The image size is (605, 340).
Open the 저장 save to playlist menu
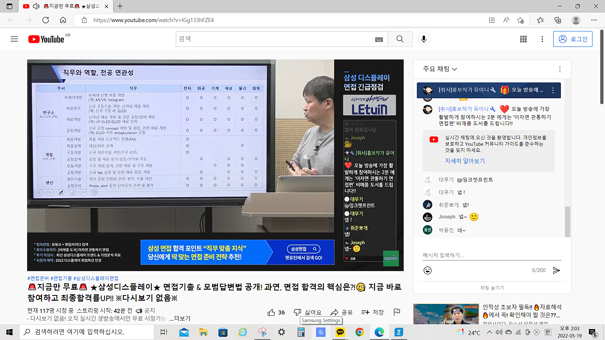point(372,312)
